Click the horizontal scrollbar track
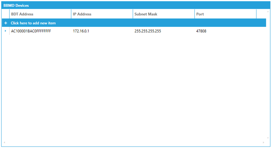271x148 pixels. 133,142
